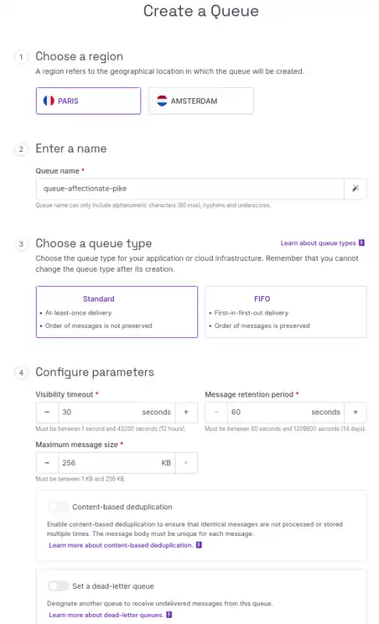
Task: Decrease maximum message size with minus button
Action: point(47,463)
